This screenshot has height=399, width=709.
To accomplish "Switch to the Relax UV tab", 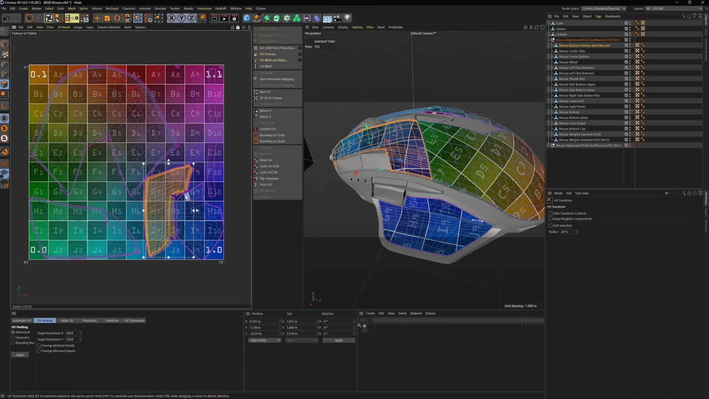I will click(67, 320).
